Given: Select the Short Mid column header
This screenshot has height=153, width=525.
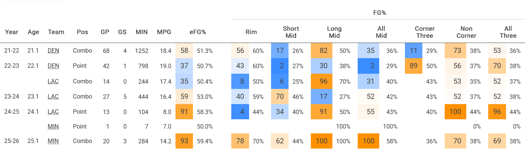Looking at the screenshot, I should point(291,32).
